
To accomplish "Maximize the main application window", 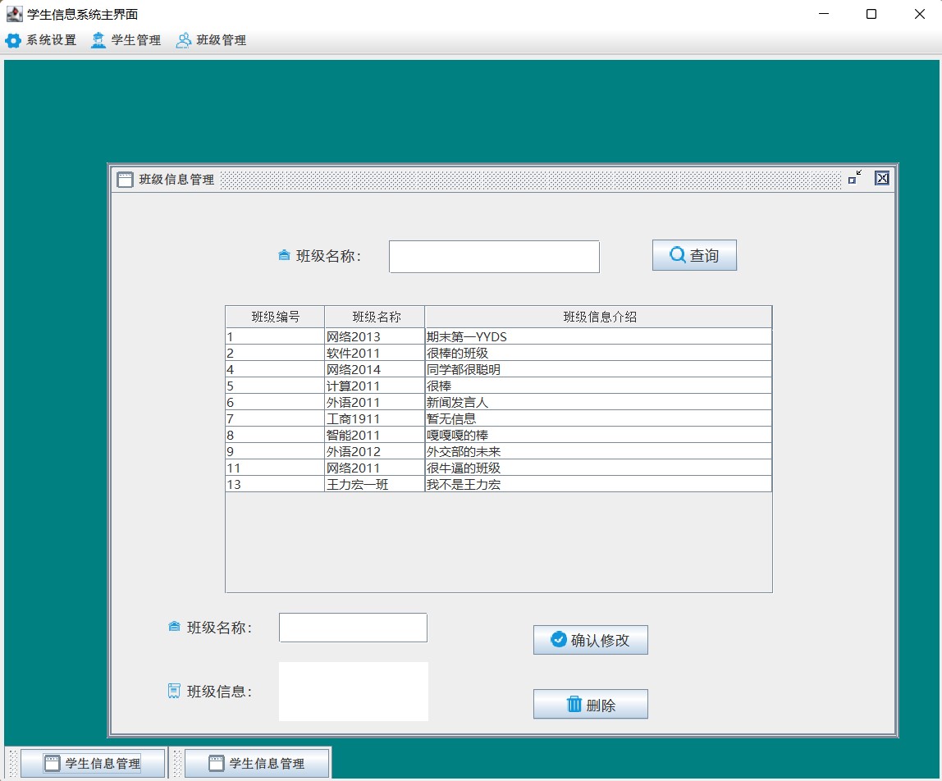I will point(871,14).
